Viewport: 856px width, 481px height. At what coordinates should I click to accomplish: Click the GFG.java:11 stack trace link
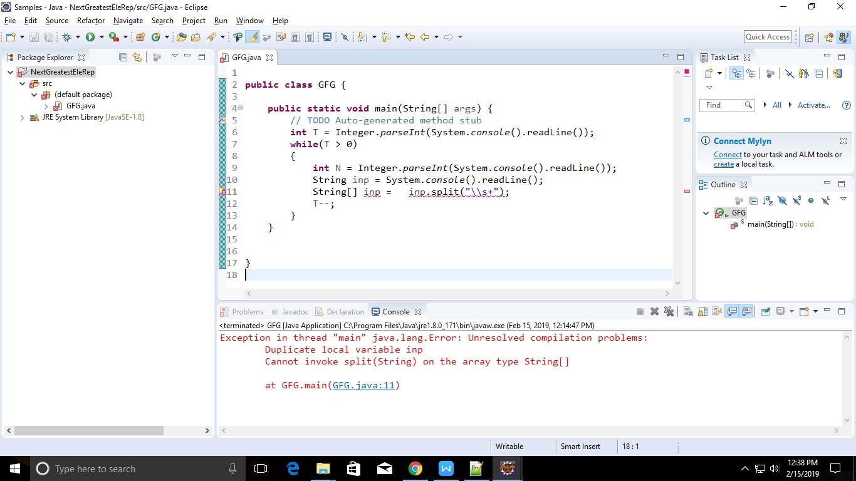point(363,385)
